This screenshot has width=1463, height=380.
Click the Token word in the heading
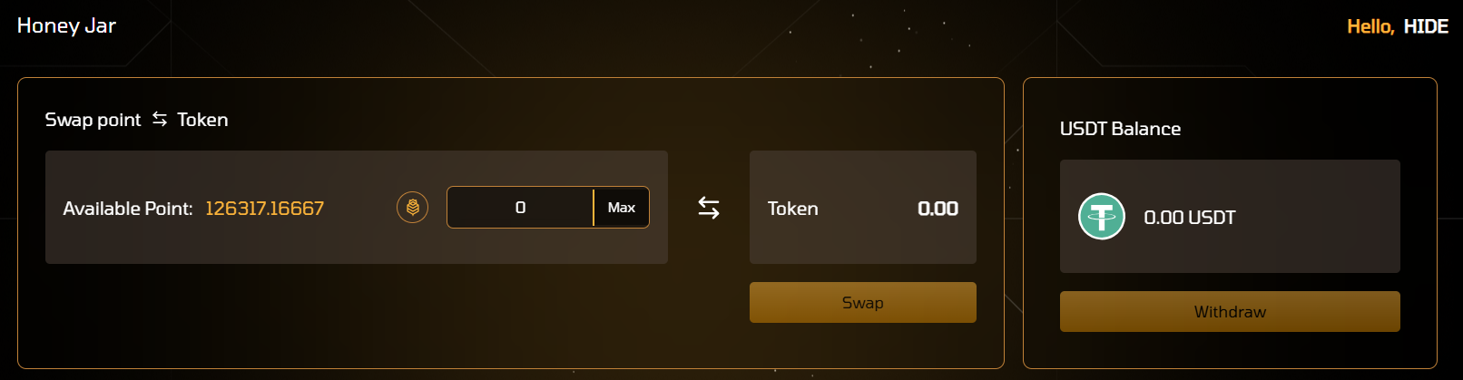click(202, 120)
